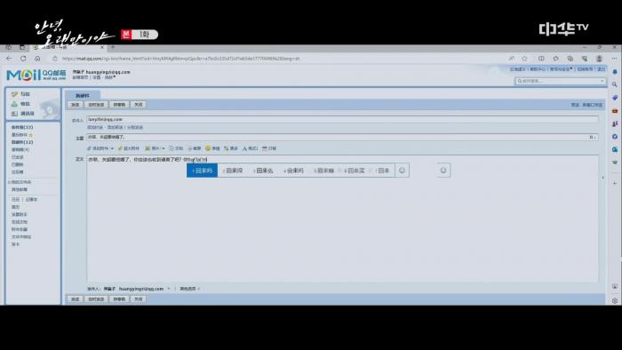Screen dimensions: 622x350
Task: Click the browser refresh icon
Action: point(23,59)
